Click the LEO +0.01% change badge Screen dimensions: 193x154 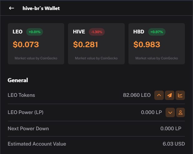(35, 32)
